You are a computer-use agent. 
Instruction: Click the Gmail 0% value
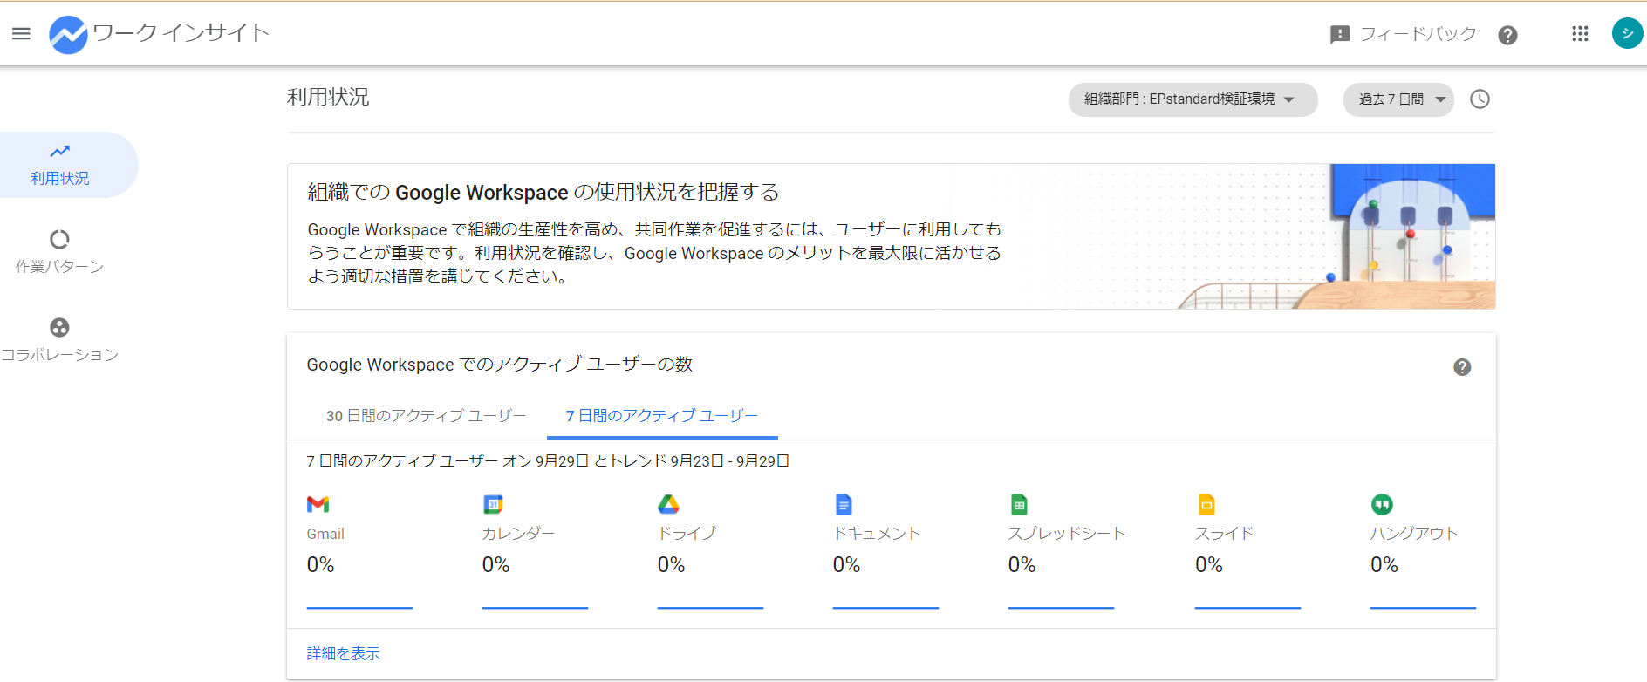tap(320, 565)
